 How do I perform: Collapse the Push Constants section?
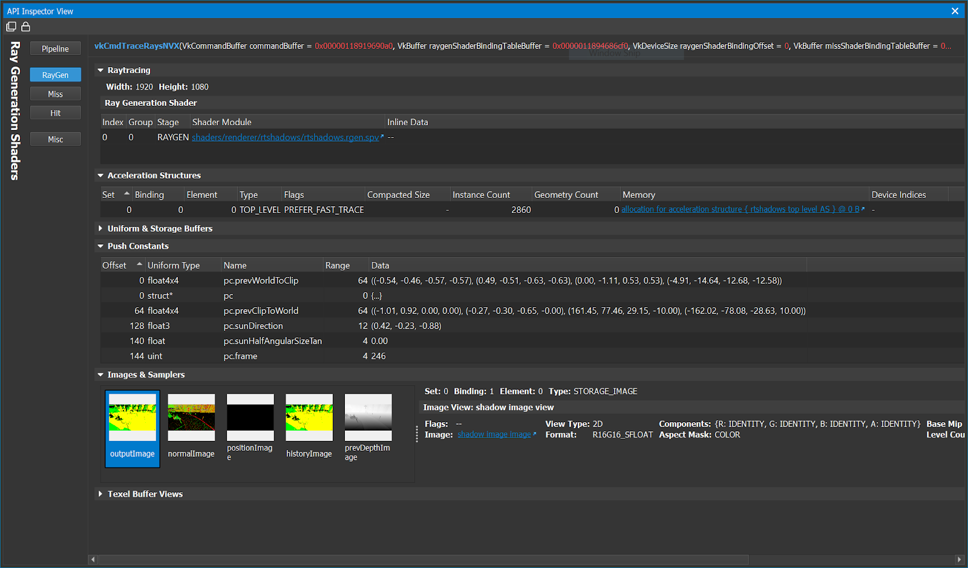100,246
